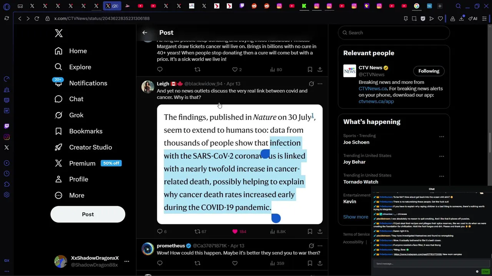
Task: Click the Terms of Service footer link
Action: [356, 234]
